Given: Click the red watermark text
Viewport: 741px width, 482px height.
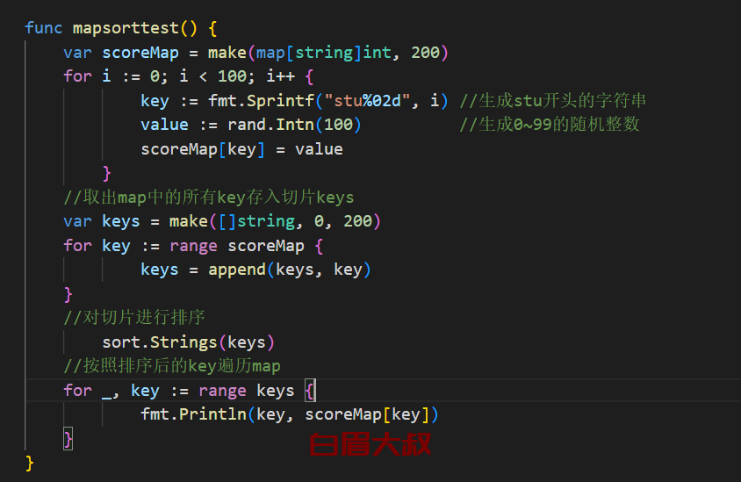Looking at the screenshot, I should pos(370,444).
